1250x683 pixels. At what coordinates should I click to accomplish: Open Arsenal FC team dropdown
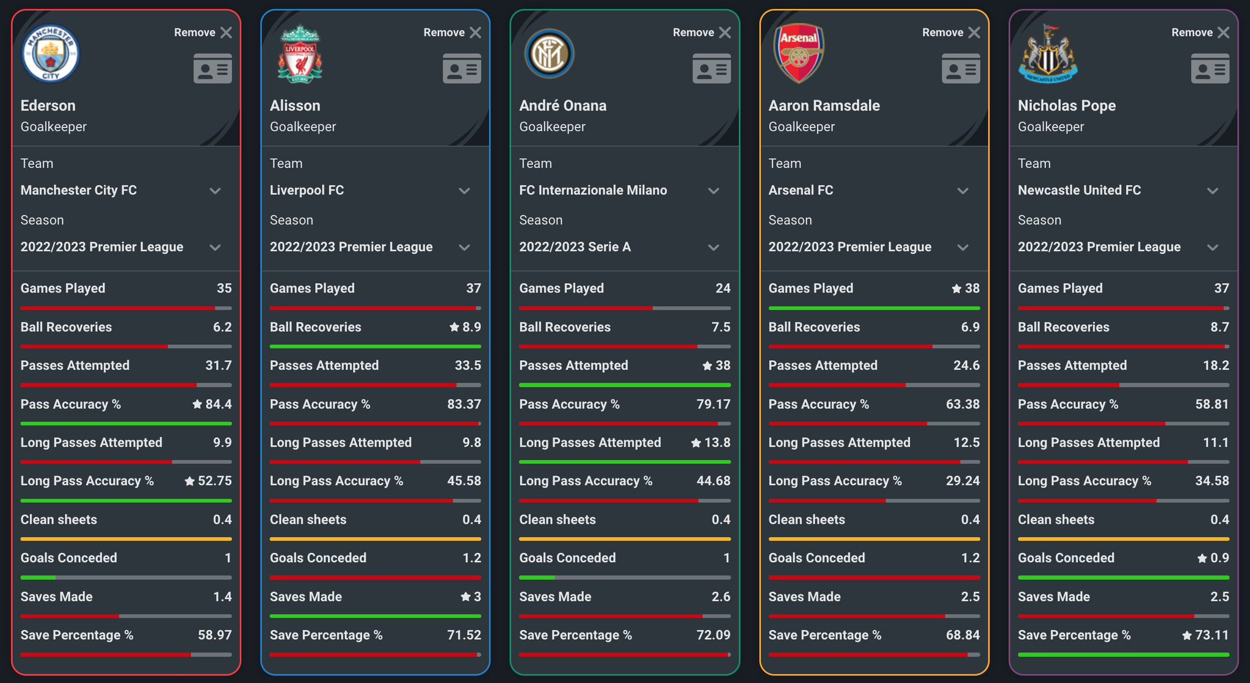pyautogui.click(x=874, y=190)
